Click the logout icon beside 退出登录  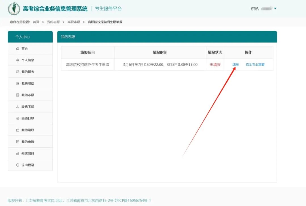(18, 165)
